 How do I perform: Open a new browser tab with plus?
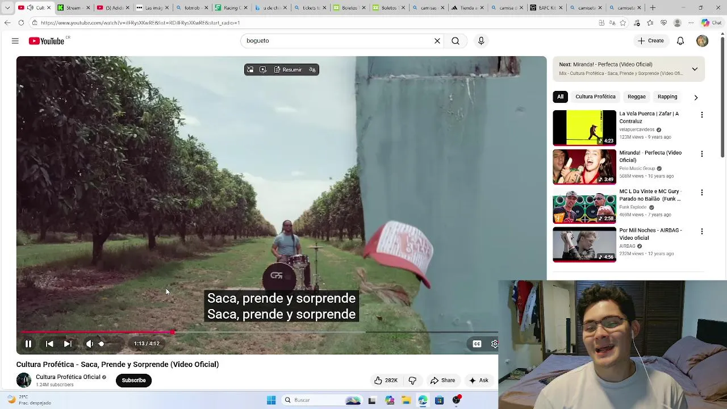click(x=653, y=7)
